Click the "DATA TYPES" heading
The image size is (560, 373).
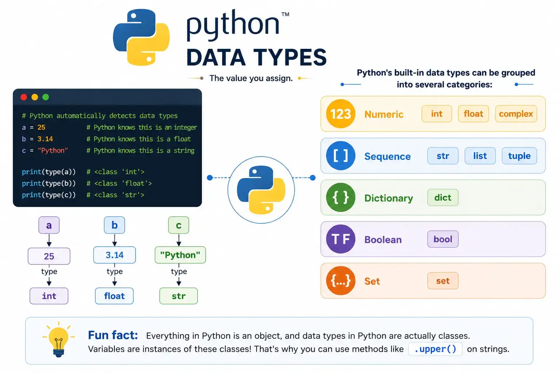click(x=257, y=58)
